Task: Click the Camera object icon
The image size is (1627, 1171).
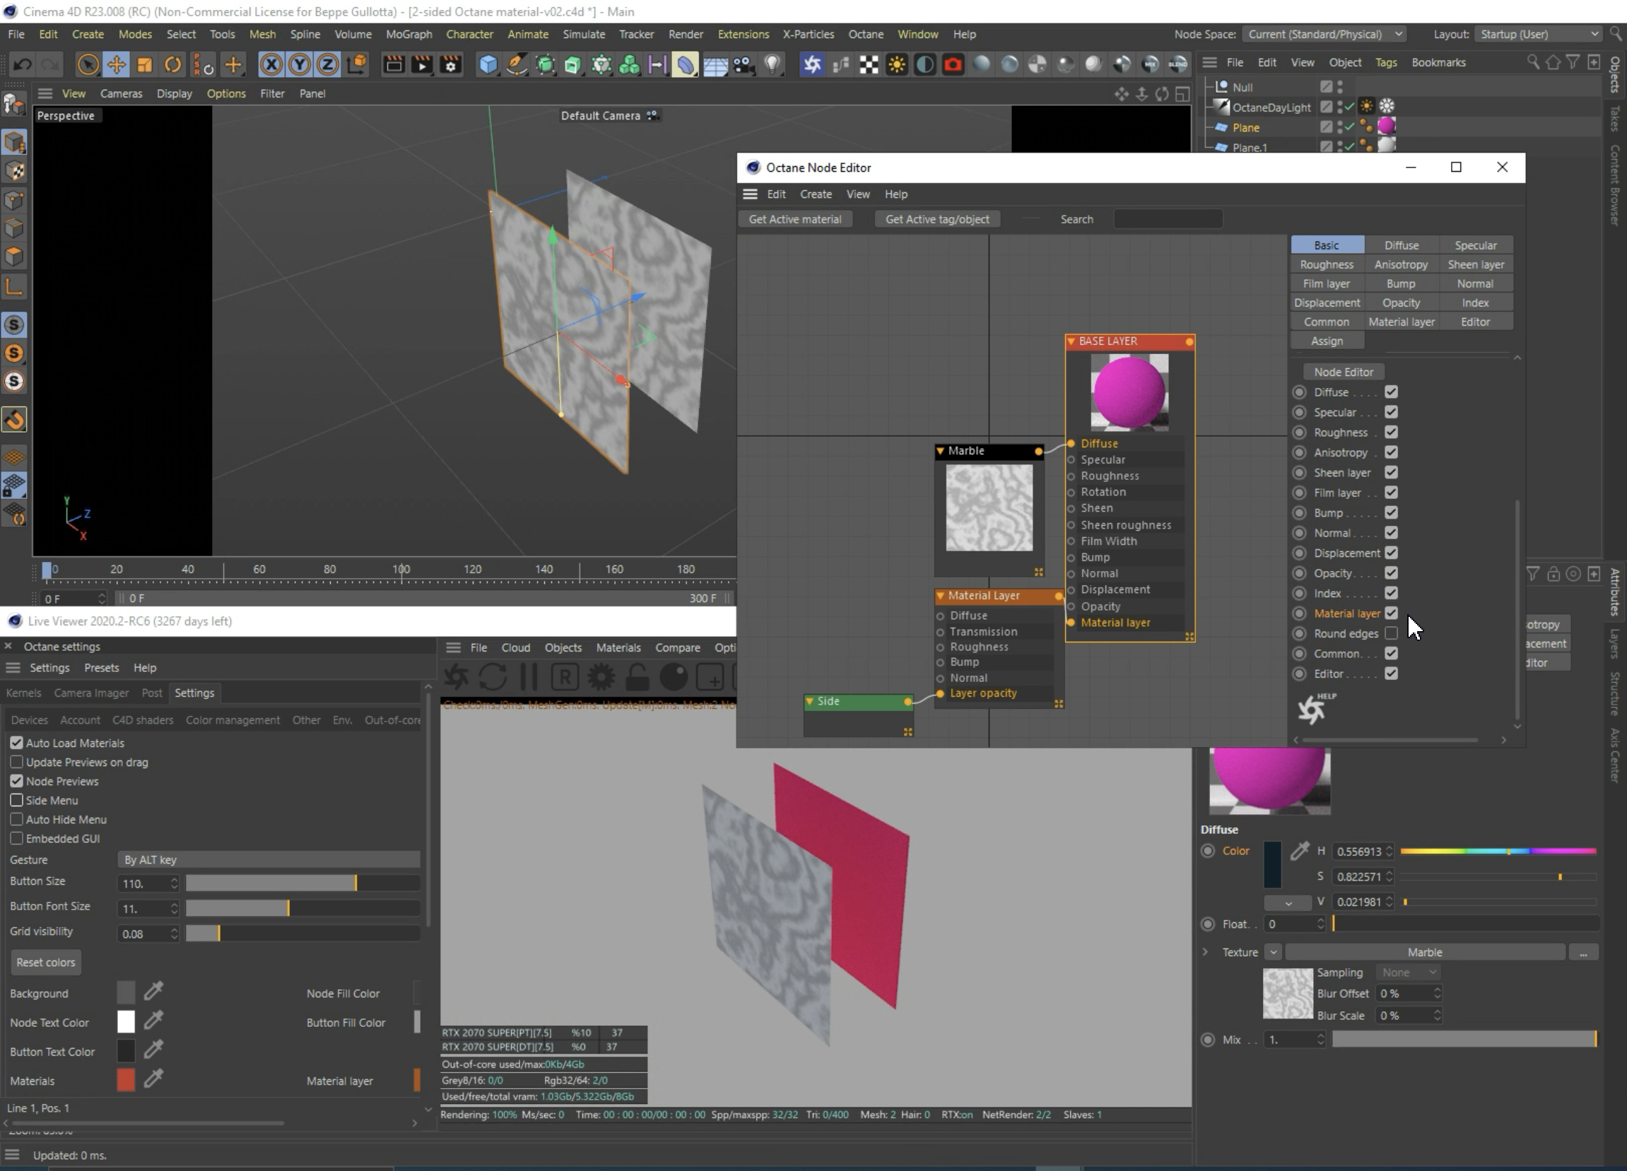Action: [744, 65]
